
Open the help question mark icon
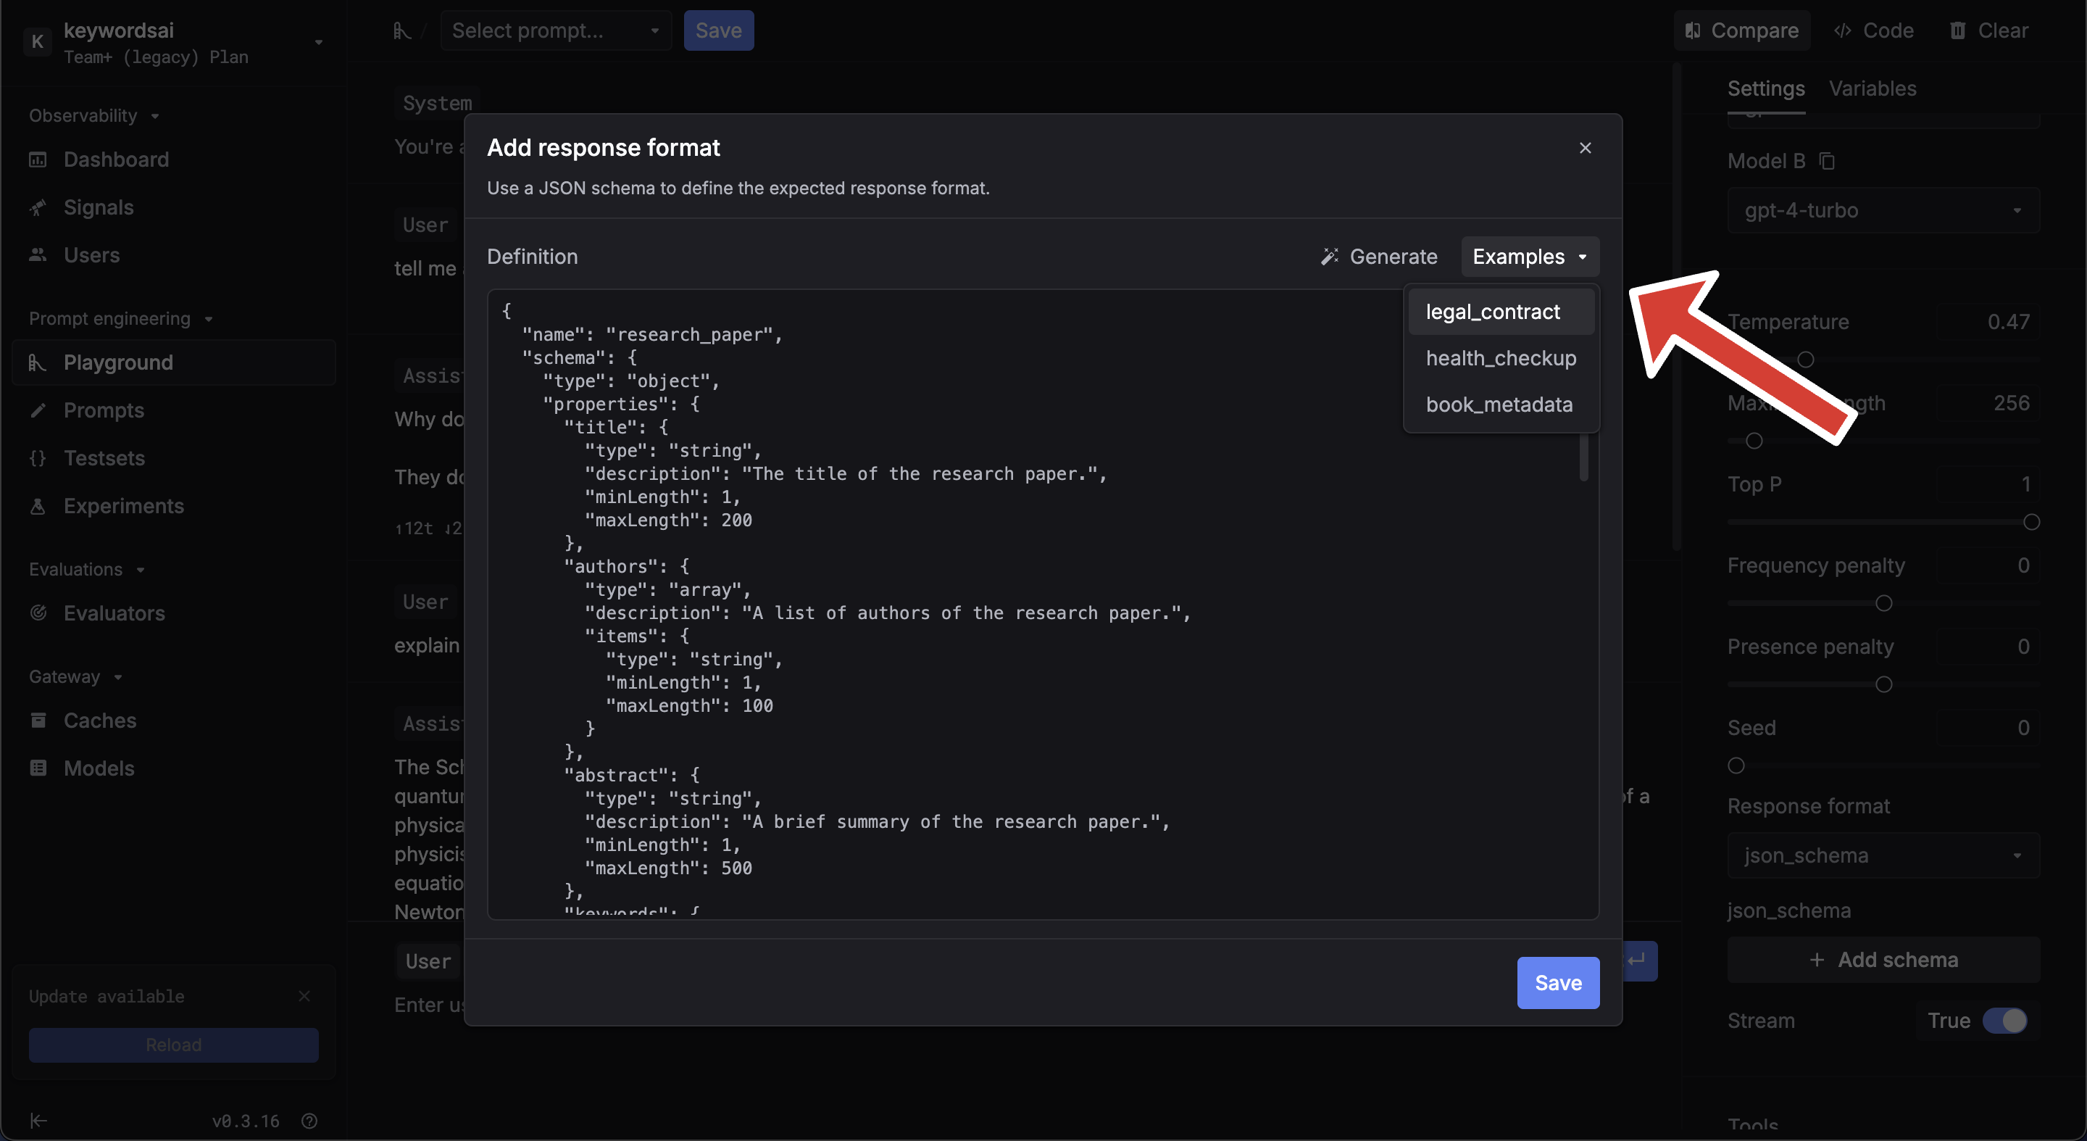click(x=309, y=1121)
